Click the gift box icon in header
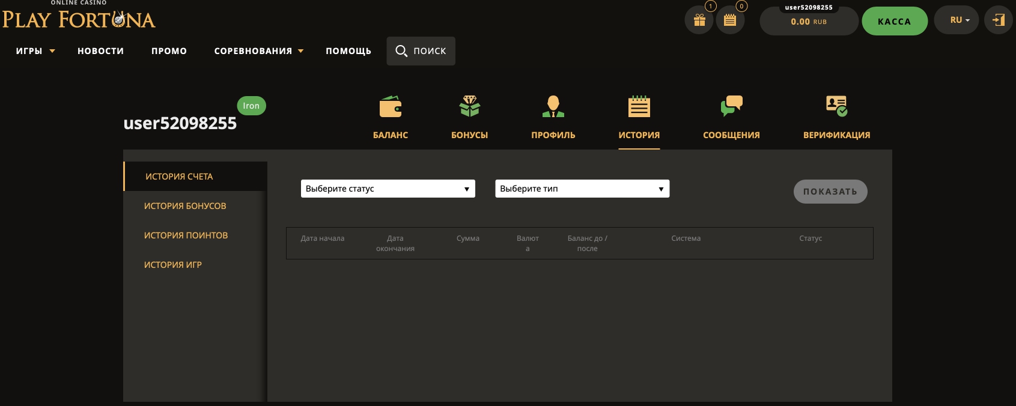This screenshot has width=1016, height=406. coord(699,20)
